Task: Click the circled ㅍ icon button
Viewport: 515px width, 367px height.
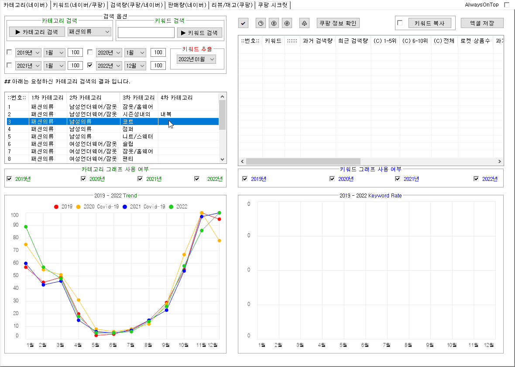Action: [x=274, y=23]
